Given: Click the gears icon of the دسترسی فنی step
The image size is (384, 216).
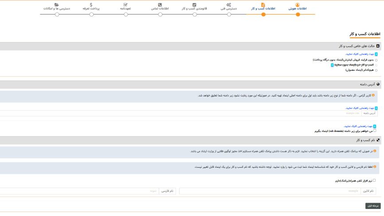Looking at the screenshot, I should click(x=229, y=4).
